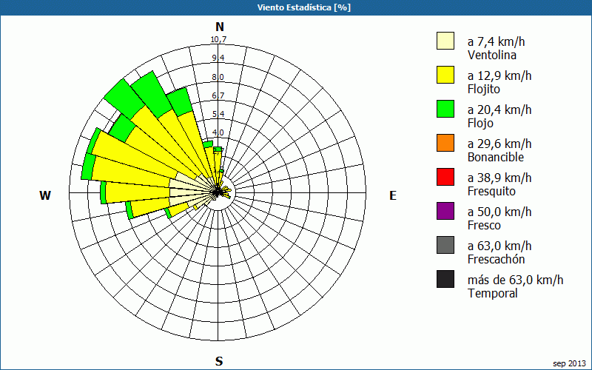Click the 6,7 ring scale value
This screenshot has height=370, width=592.
coord(218,95)
